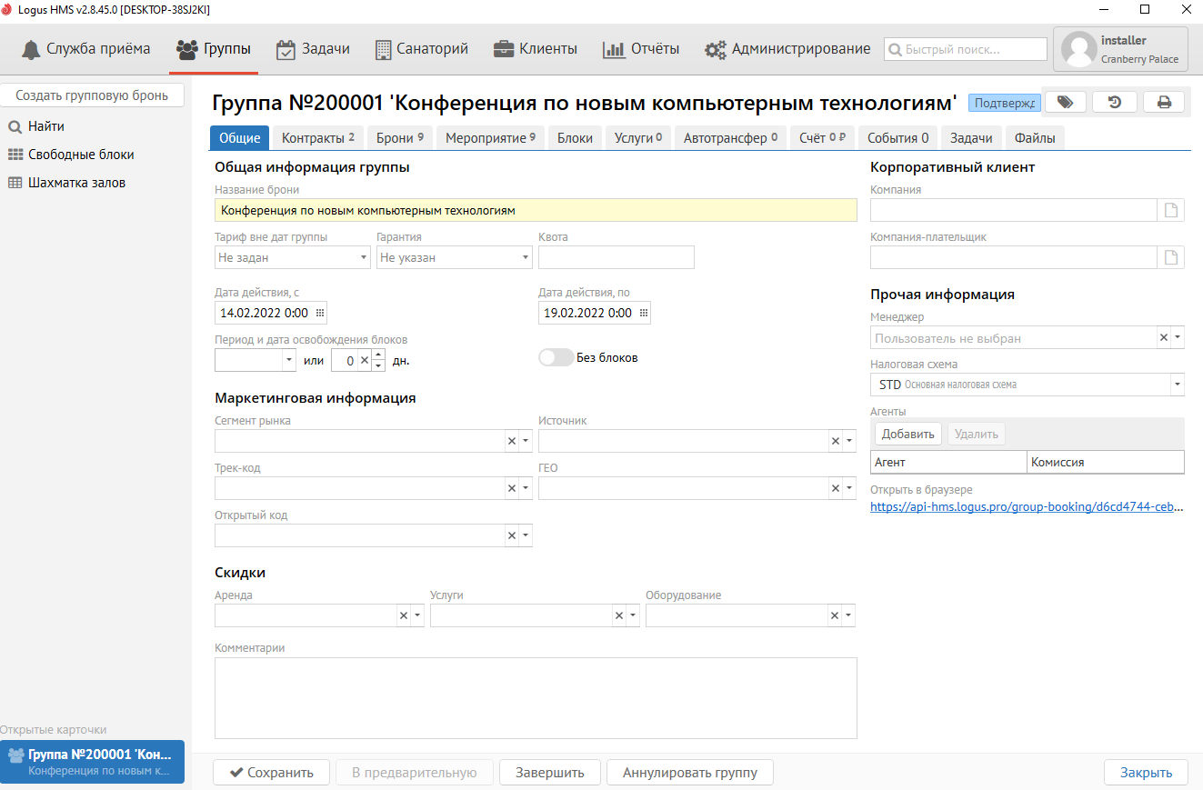Expand the Налоговая схема dropdown

coord(1178,385)
